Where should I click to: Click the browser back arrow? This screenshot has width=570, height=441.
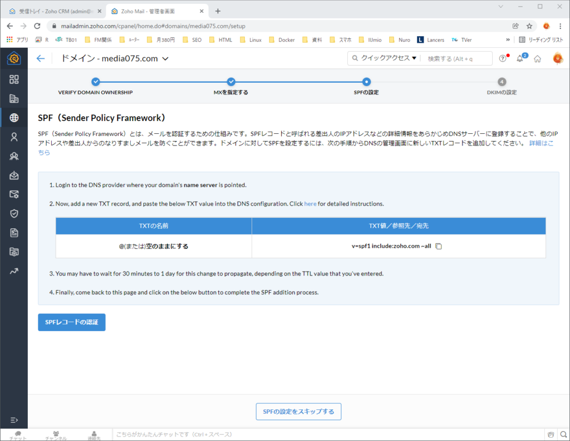pos(10,26)
